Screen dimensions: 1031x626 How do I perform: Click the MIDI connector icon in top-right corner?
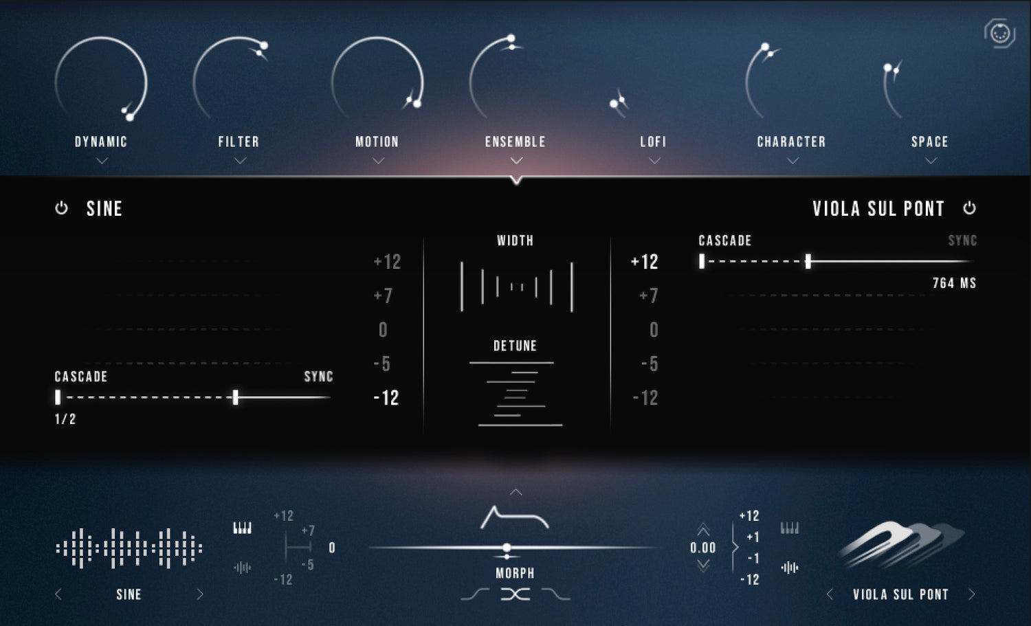click(x=999, y=33)
